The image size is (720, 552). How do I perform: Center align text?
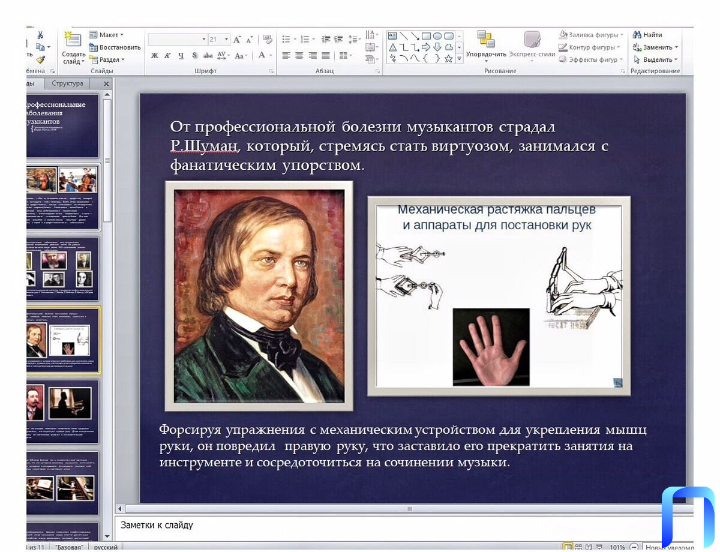pos(299,55)
